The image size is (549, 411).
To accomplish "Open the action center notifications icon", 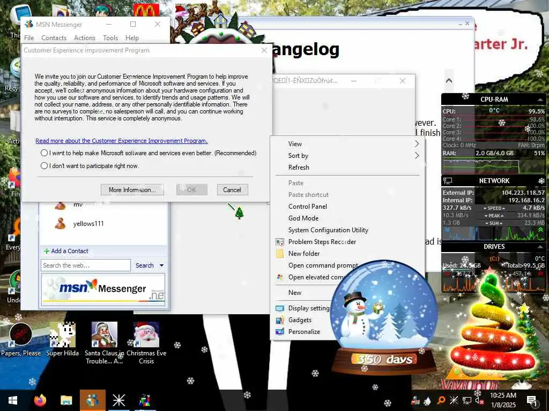I will (x=532, y=400).
